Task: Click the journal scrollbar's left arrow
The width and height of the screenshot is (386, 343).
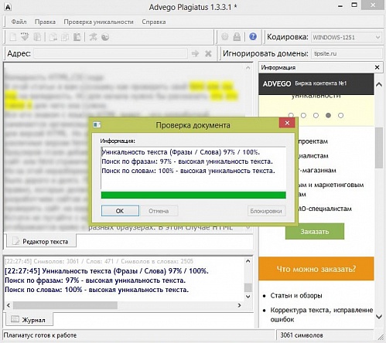Action: click(x=9, y=305)
